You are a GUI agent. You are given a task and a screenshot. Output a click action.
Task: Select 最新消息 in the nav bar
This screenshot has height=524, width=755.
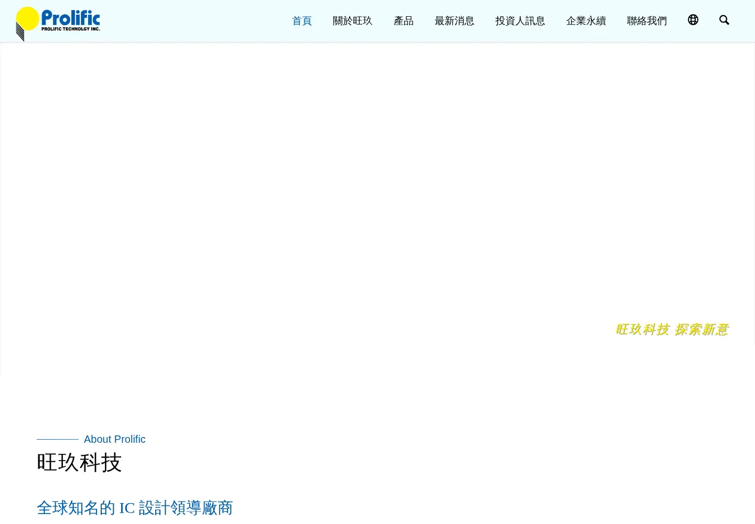[455, 21]
